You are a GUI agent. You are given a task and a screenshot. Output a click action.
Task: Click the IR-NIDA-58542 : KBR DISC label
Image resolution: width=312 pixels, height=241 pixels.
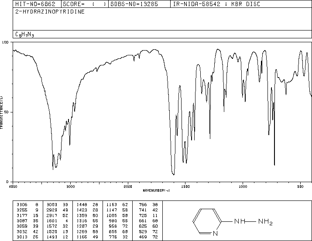tap(216, 4)
